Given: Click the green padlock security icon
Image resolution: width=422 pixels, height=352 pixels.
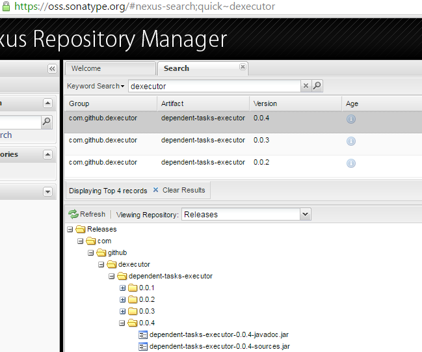Looking at the screenshot, I should click(6, 7).
